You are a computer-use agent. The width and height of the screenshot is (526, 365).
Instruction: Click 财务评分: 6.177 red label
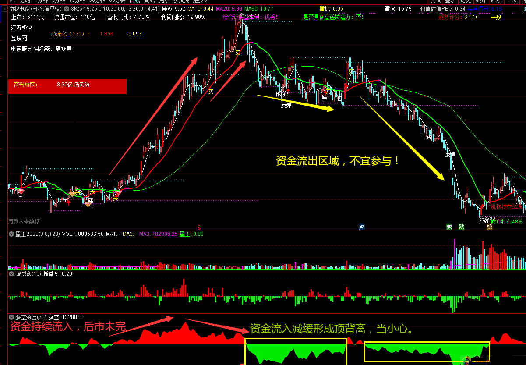(x=458, y=18)
